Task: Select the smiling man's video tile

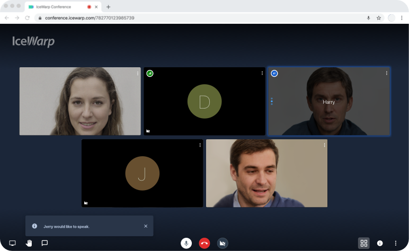Action: [267, 173]
